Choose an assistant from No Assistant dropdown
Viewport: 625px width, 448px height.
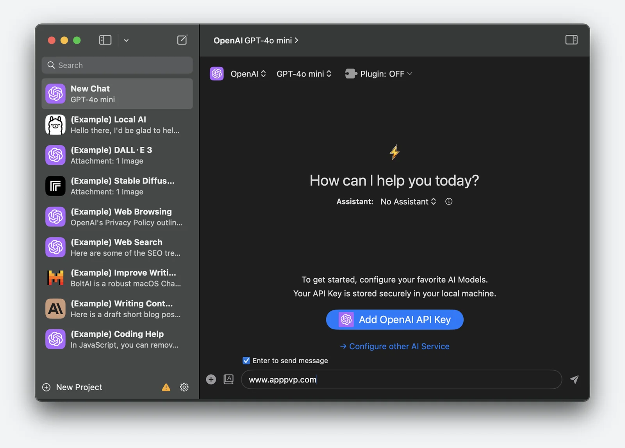tap(408, 201)
